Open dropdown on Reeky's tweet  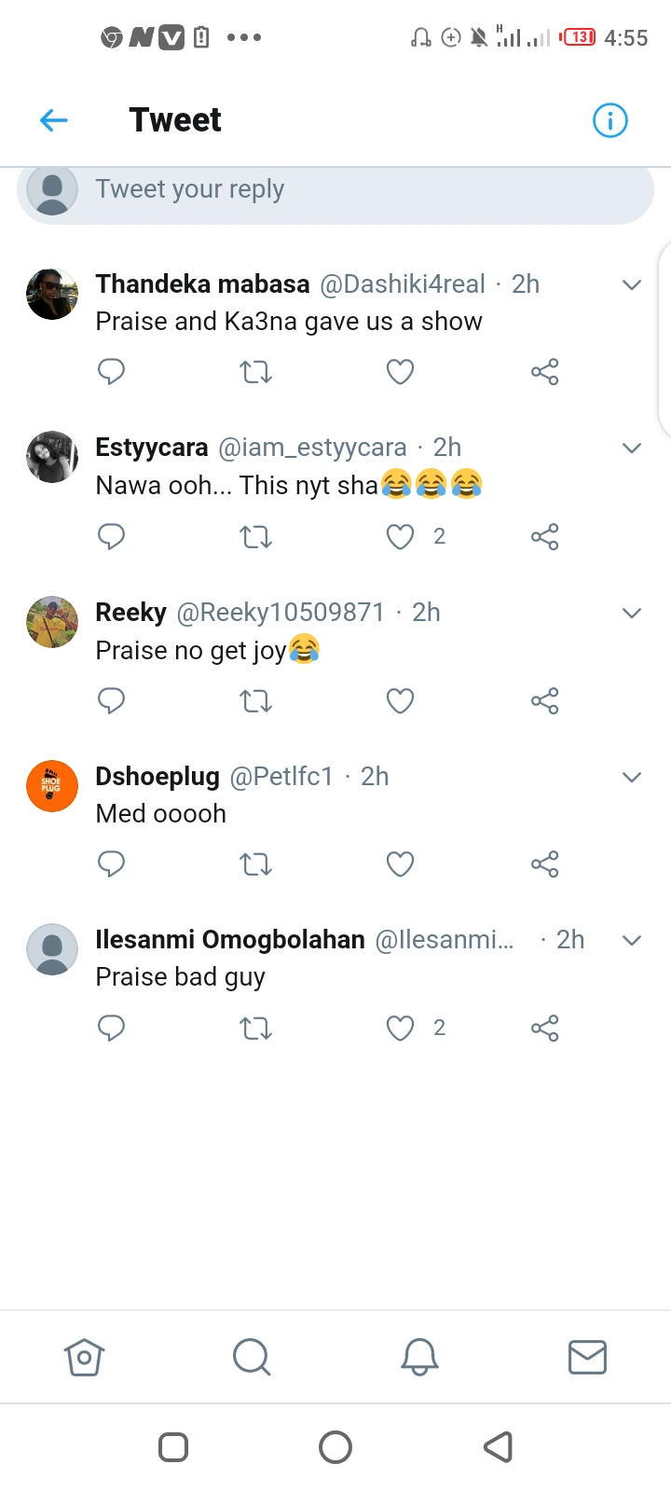click(x=632, y=614)
